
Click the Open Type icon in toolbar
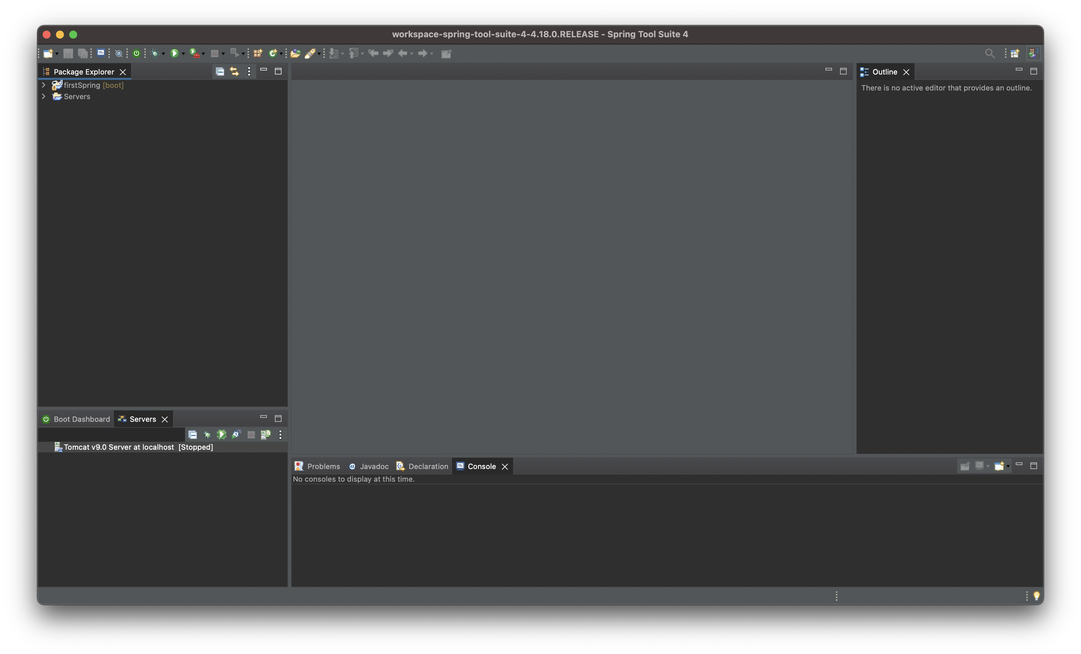295,54
